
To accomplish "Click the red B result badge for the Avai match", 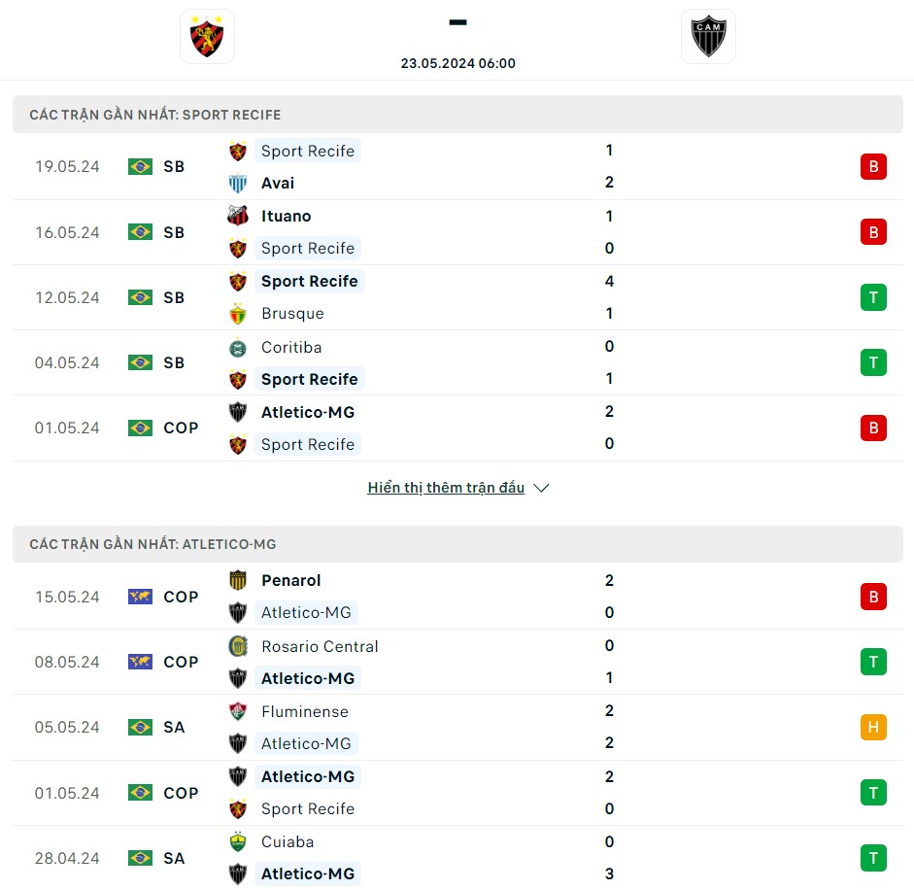I will point(873,166).
